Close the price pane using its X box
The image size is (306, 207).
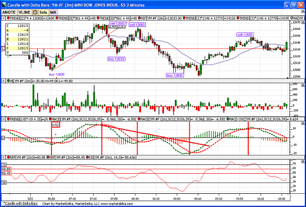coord(4,18)
